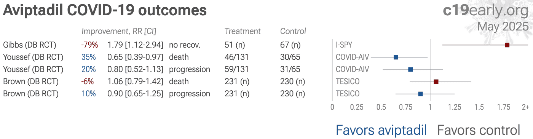Open the c19early.org site link
This screenshot has width=533, height=139.
pos(486,10)
